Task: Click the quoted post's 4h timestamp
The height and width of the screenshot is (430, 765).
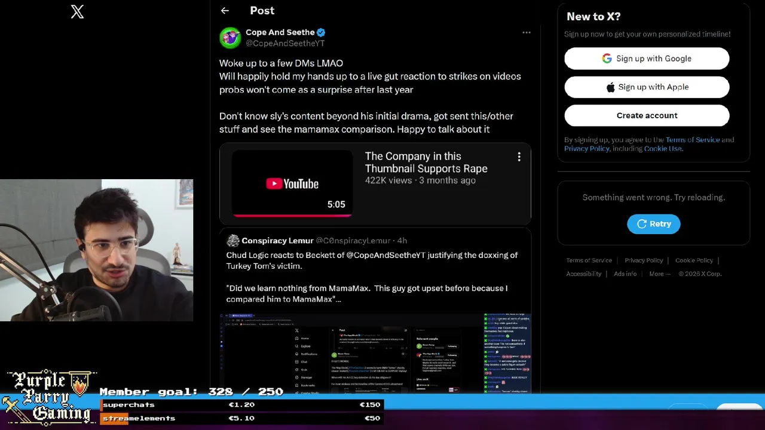Action: point(402,241)
